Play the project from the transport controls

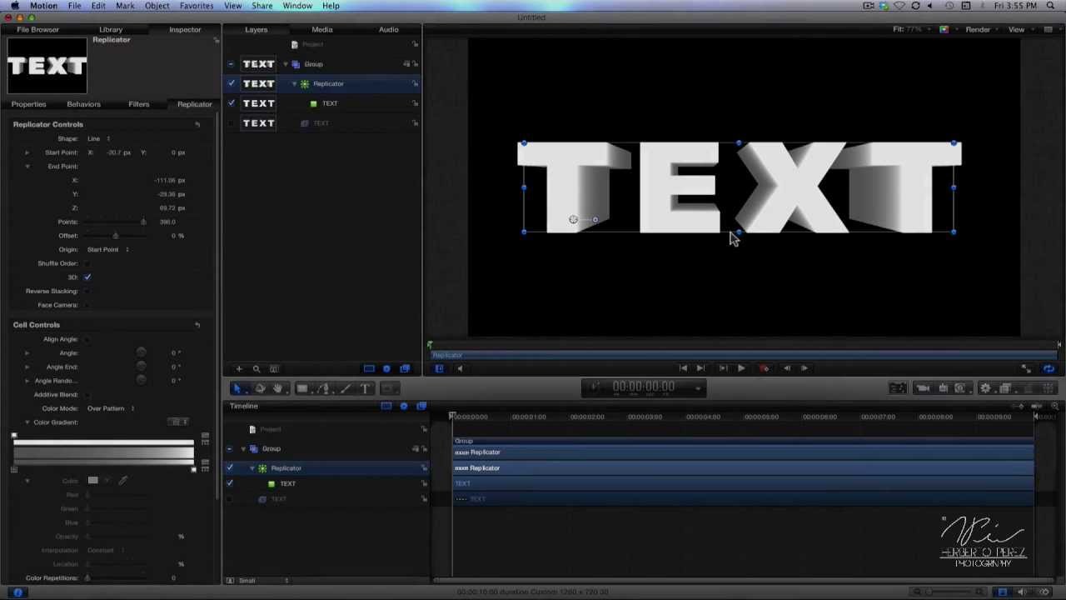tap(741, 368)
